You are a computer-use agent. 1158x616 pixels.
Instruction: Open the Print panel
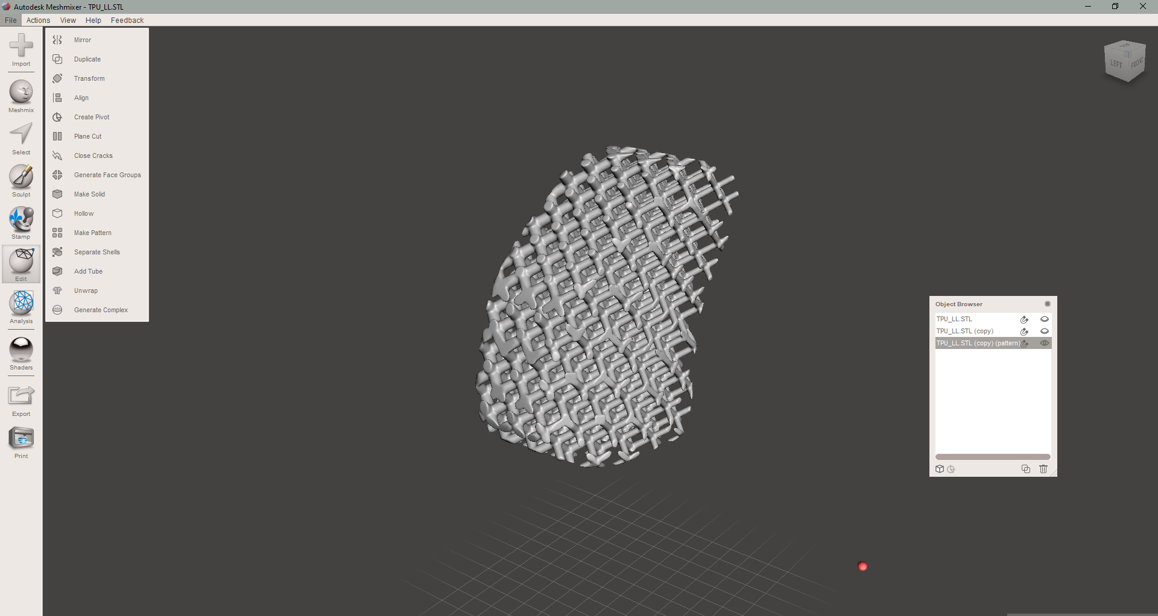click(x=21, y=441)
